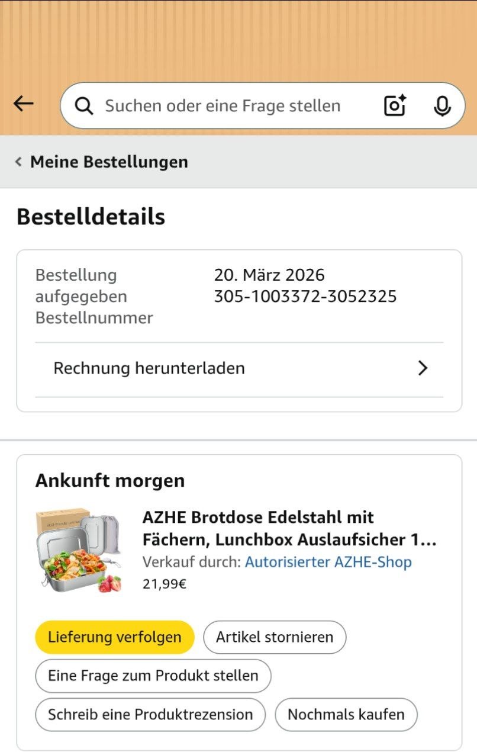The image size is (477, 752).
Task: Click the yellow Lieferung verfolgen button
Action: [x=115, y=637]
